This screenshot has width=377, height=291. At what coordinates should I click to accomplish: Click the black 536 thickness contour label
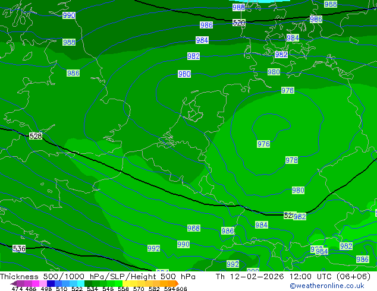tap(19, 248)
